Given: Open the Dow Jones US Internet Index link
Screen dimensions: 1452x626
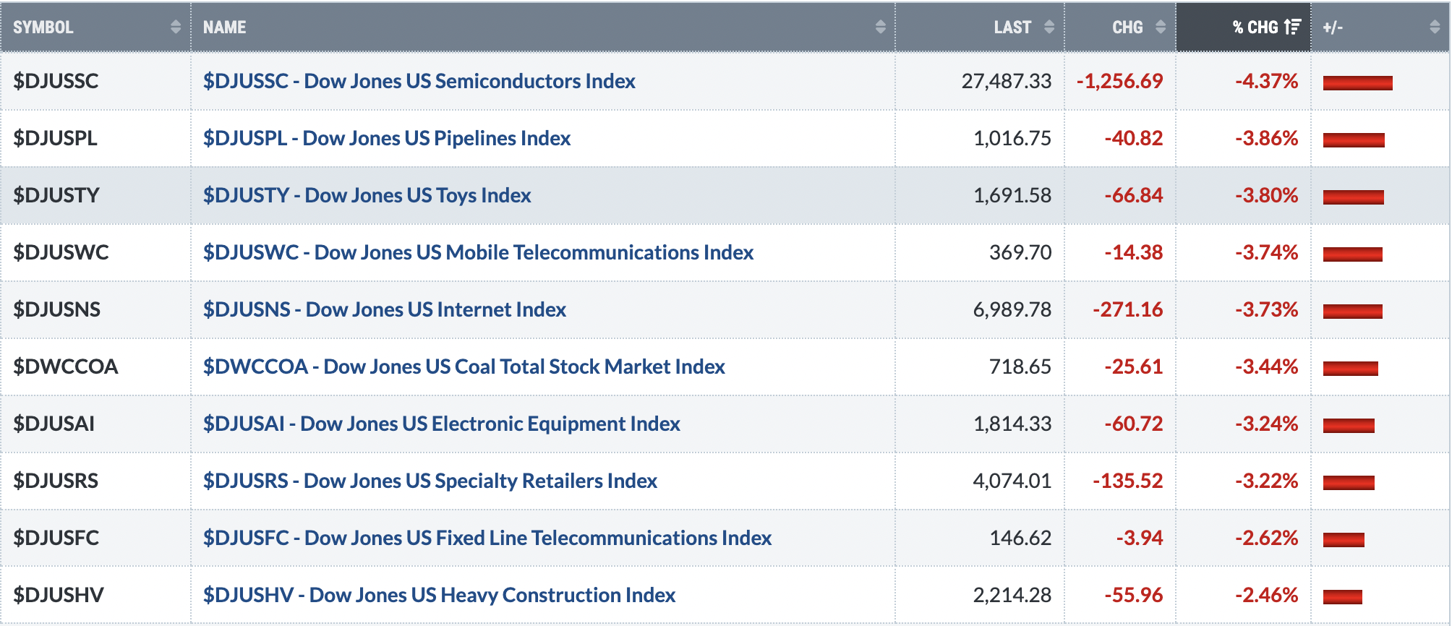Looking at the screenshot, I should (x=385, y=309).
